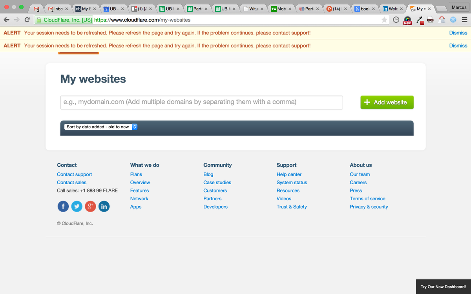
Task: Open the Chrome hamburger menu
Action: 464,20
